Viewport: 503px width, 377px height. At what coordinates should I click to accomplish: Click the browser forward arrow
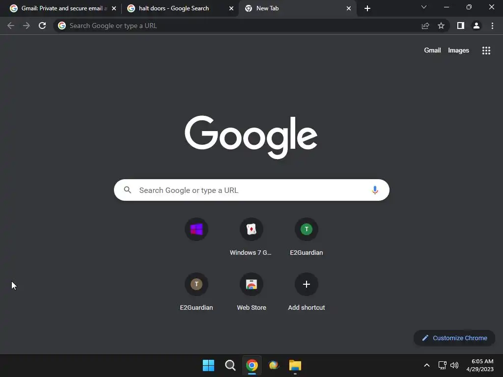tap(27, 26)
